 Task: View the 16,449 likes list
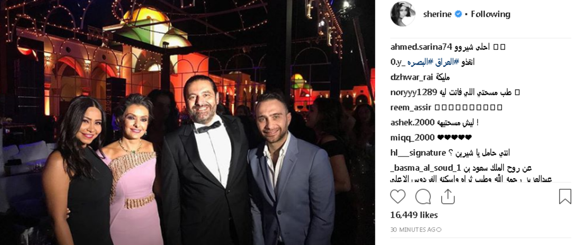click(x=414, y=215)
